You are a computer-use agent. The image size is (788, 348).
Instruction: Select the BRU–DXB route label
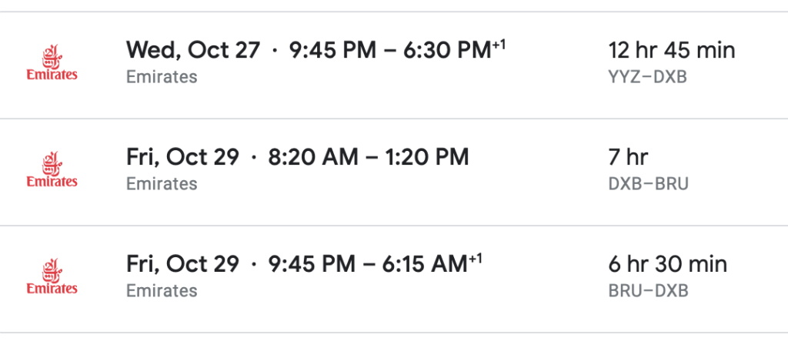[648, 291]
